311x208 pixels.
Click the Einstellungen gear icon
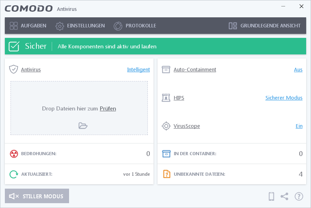tap(60, 26)
